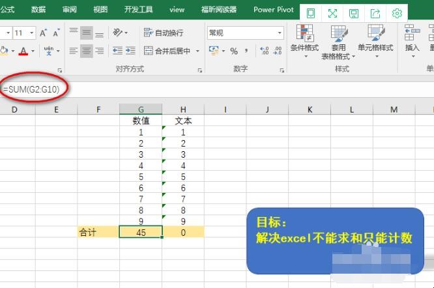The width and height of the screenshot is (434, 288).
Task: Select column G header
Action: tap(141, 109)
